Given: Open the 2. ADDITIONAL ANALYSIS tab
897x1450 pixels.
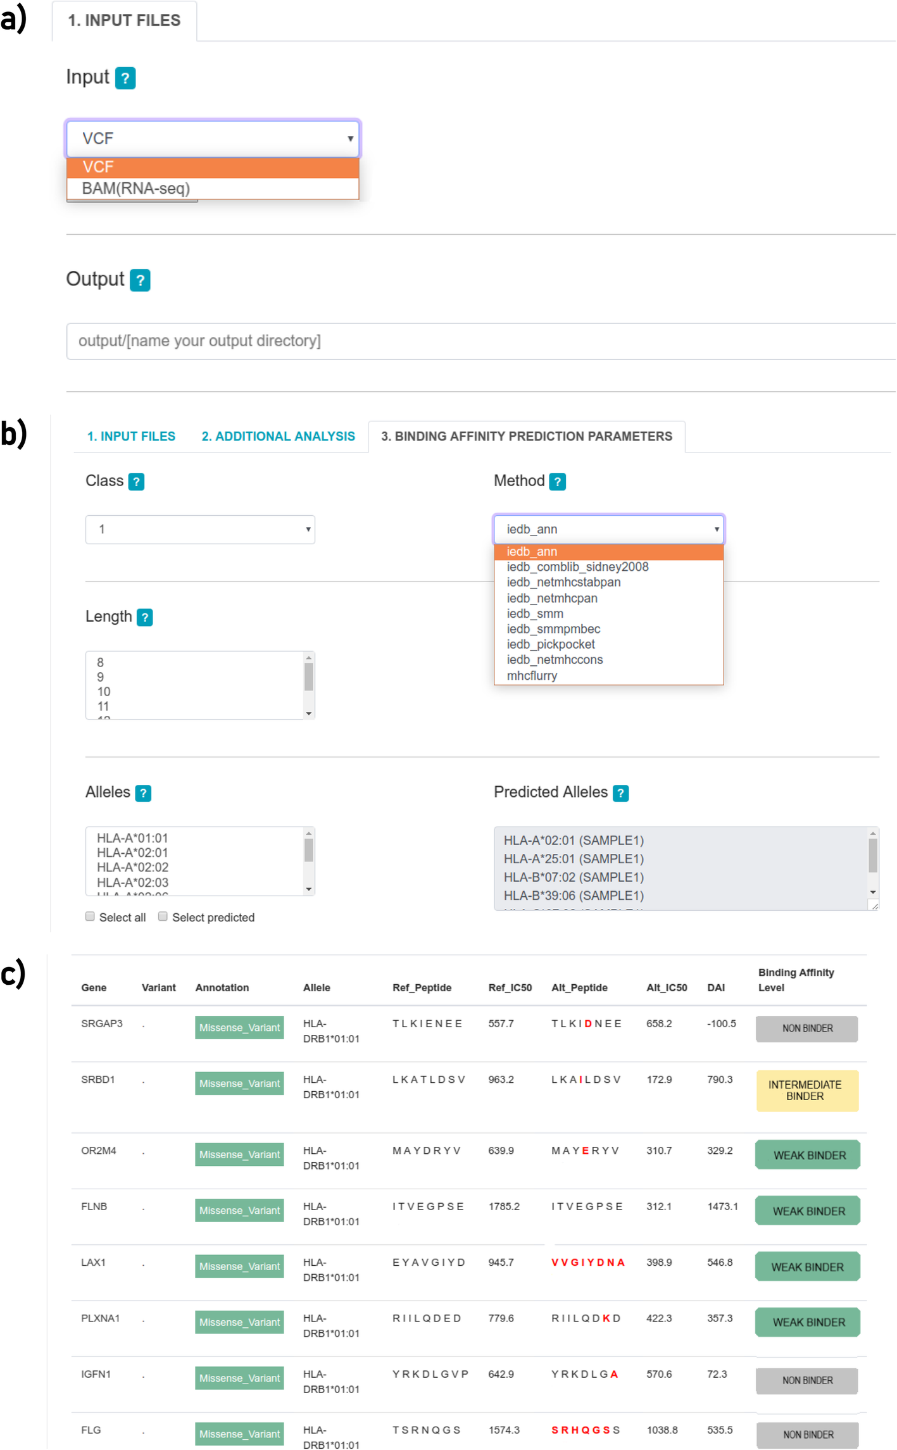Looking at the screenshot, I should (x=279, y=436).
